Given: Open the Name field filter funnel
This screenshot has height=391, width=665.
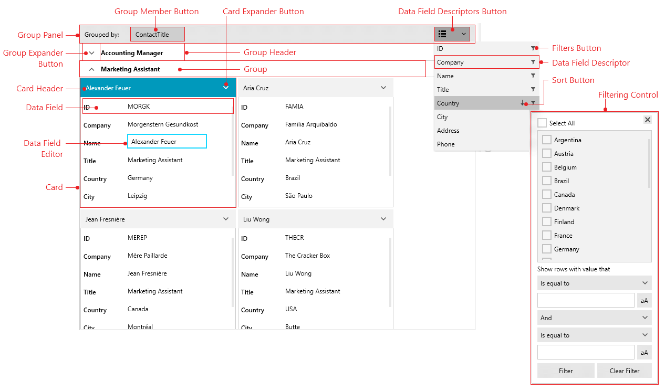Looking at the screenshot, I should click(x=533, y=76).
